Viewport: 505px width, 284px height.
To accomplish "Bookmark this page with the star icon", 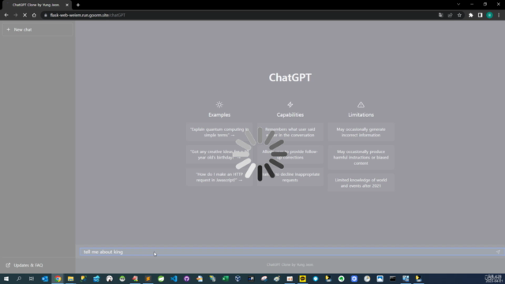I will (x=459, y=15).
